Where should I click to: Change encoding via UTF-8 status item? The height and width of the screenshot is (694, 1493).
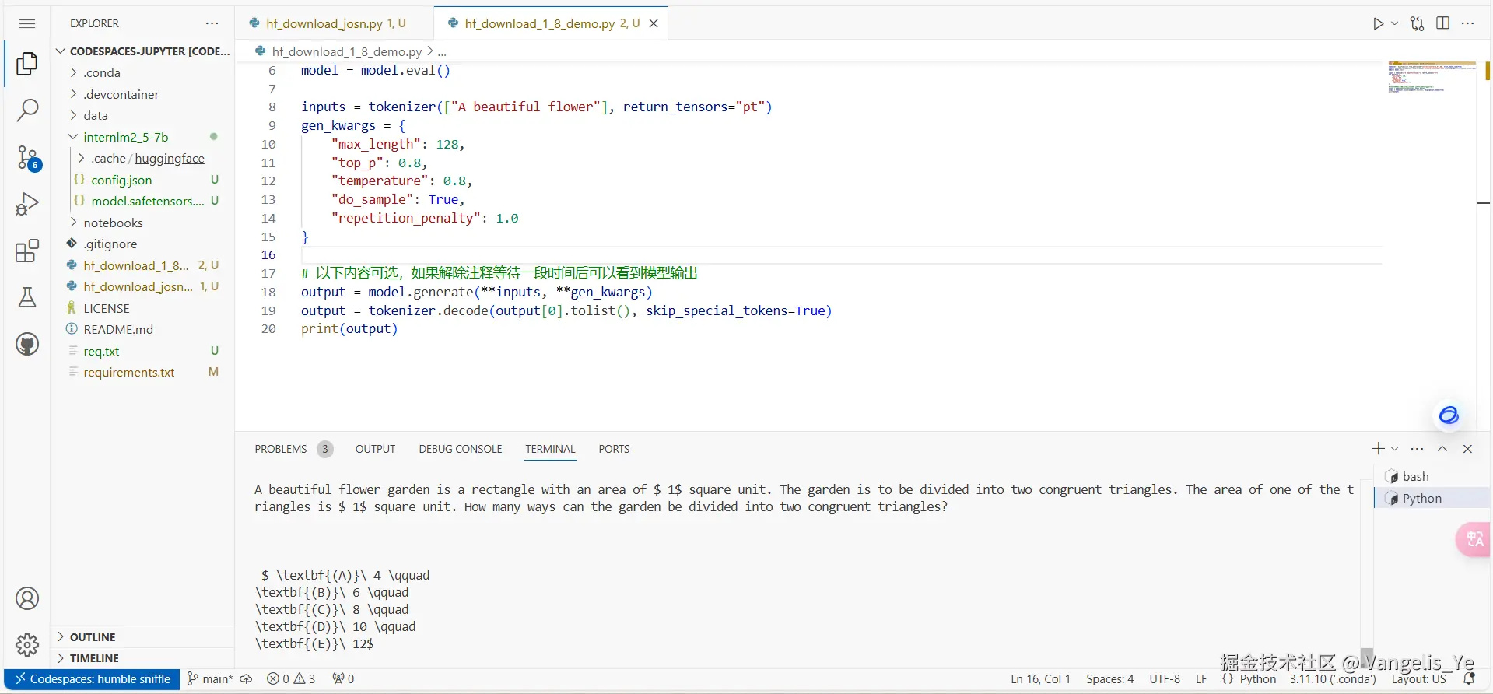point(1165,678)
